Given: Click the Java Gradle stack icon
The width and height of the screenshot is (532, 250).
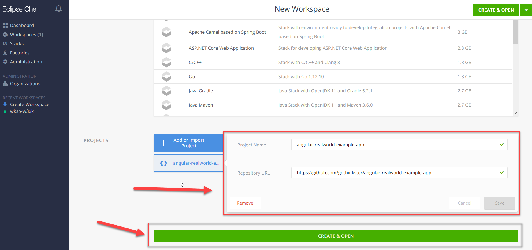Looking at the screenshot, I should point(166,91).
